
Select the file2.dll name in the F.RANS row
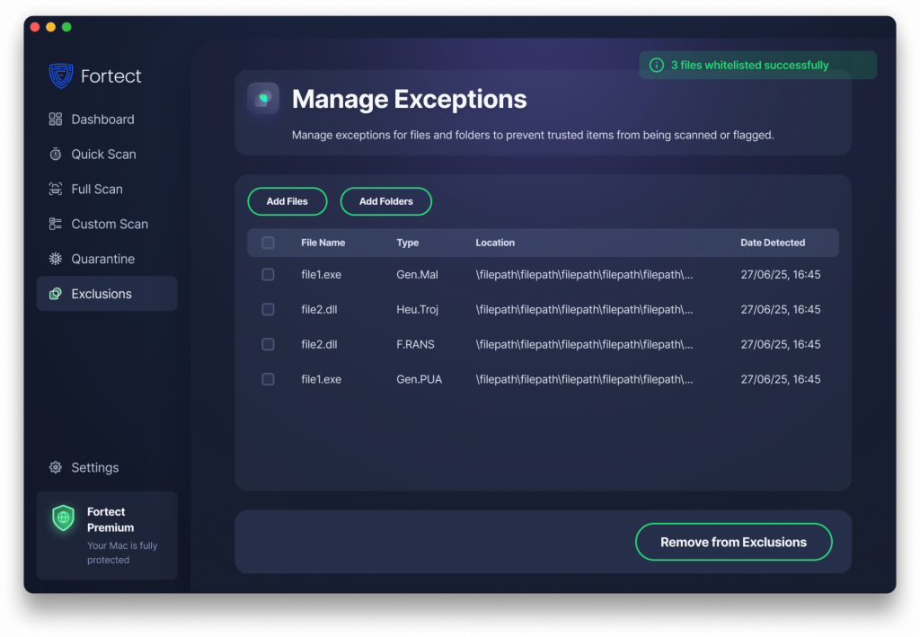319,344
